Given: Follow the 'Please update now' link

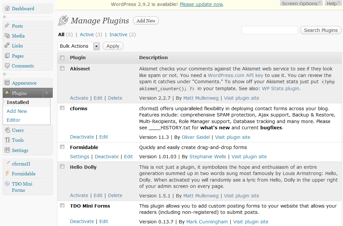Looking at the screenshot, I should point(201,4).
